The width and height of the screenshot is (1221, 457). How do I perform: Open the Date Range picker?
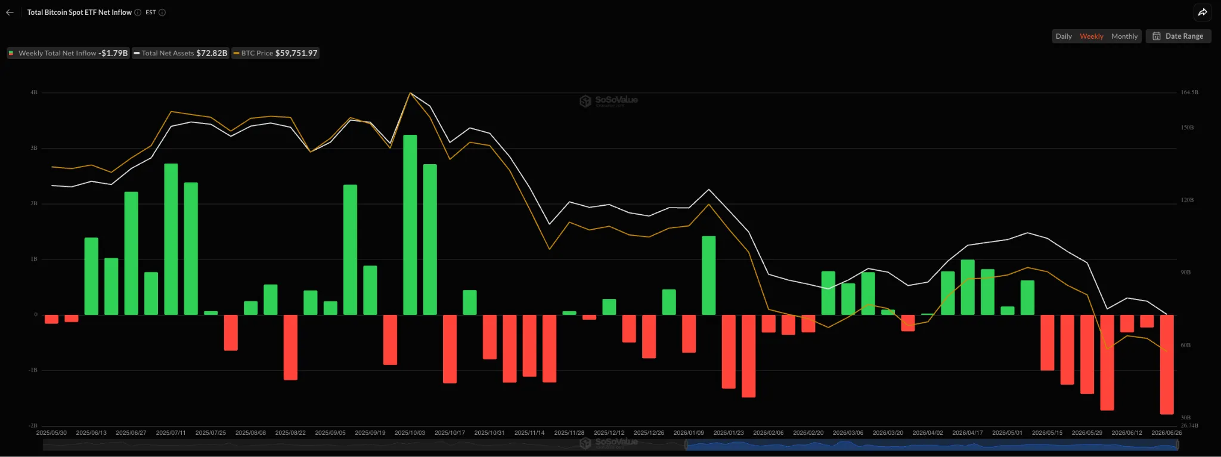click(x=1178, y=36)
